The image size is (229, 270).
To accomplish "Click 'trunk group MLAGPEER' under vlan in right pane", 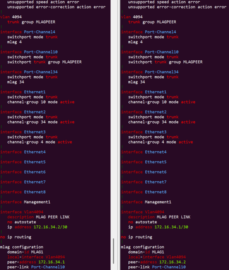I will coord(152,22).
